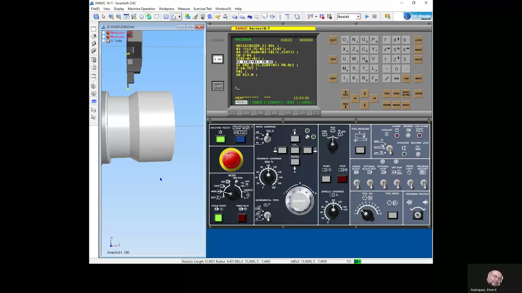This screenshot has width=522, height=293.
Task: Flip the Program Restart toggle switch
Action: 423,184
